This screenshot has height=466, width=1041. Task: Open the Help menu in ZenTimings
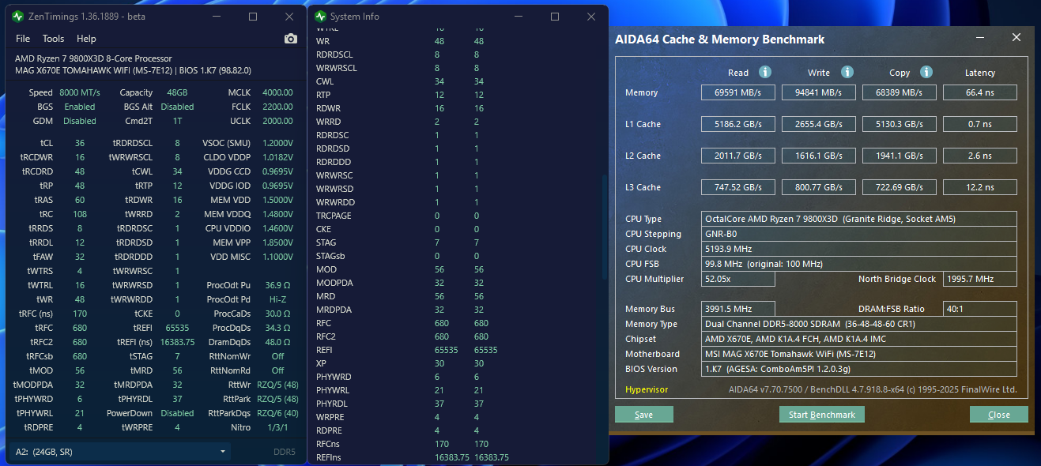tap(86, 39)
